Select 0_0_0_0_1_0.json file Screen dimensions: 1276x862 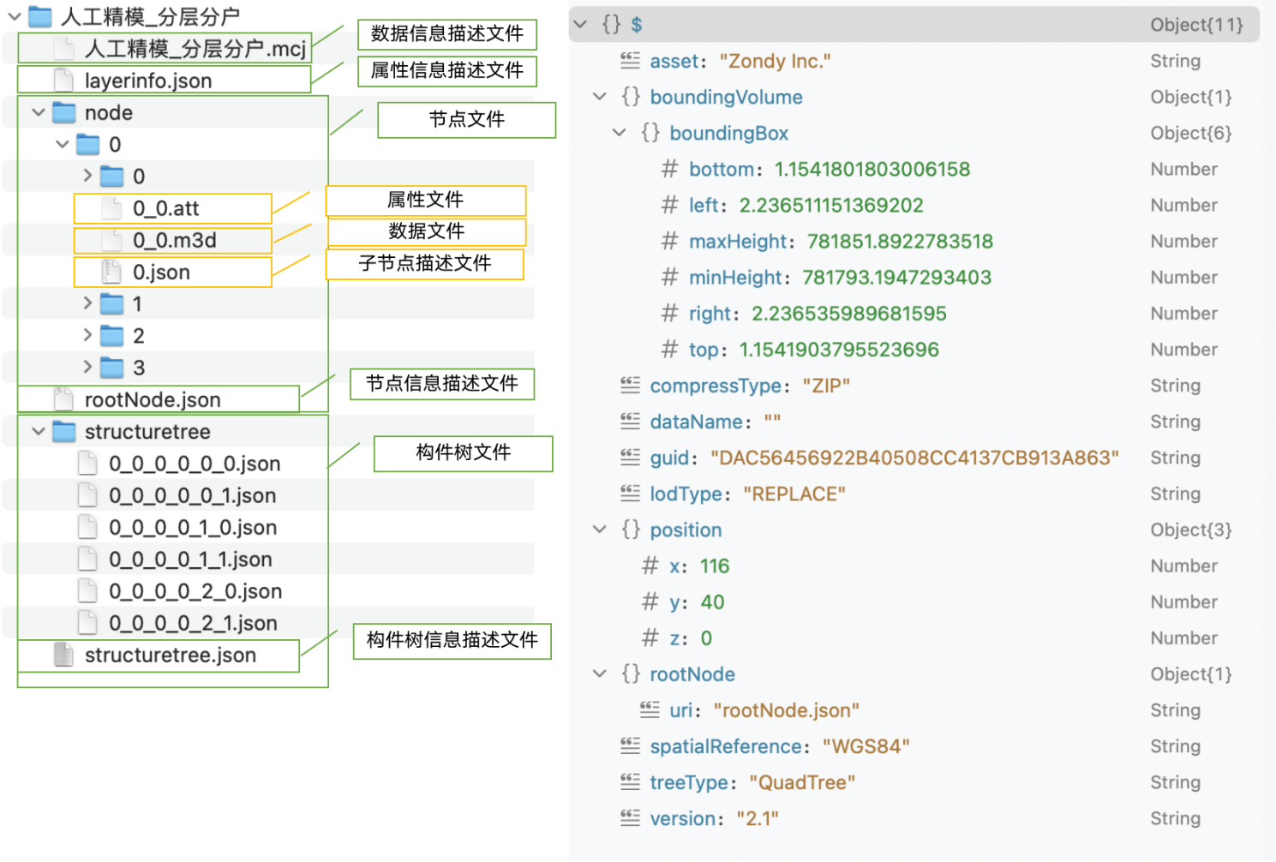point(193,528)
